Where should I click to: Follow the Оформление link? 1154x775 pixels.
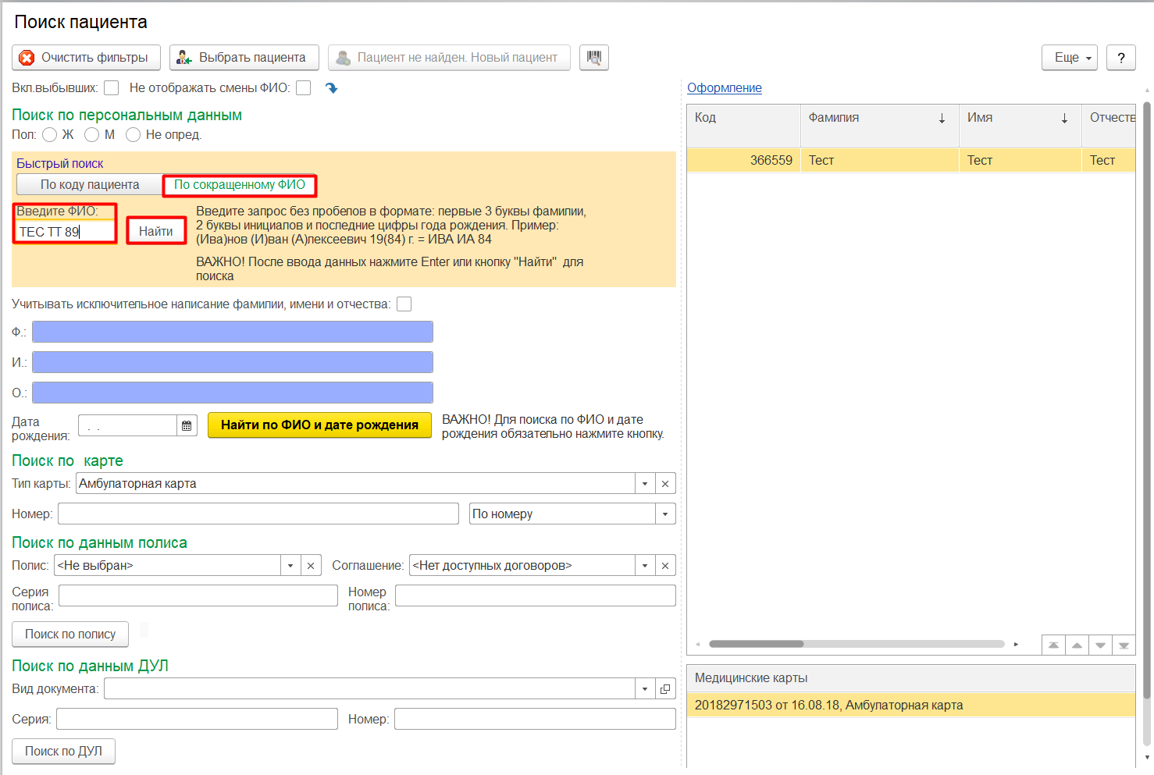(x=724, y=88)
